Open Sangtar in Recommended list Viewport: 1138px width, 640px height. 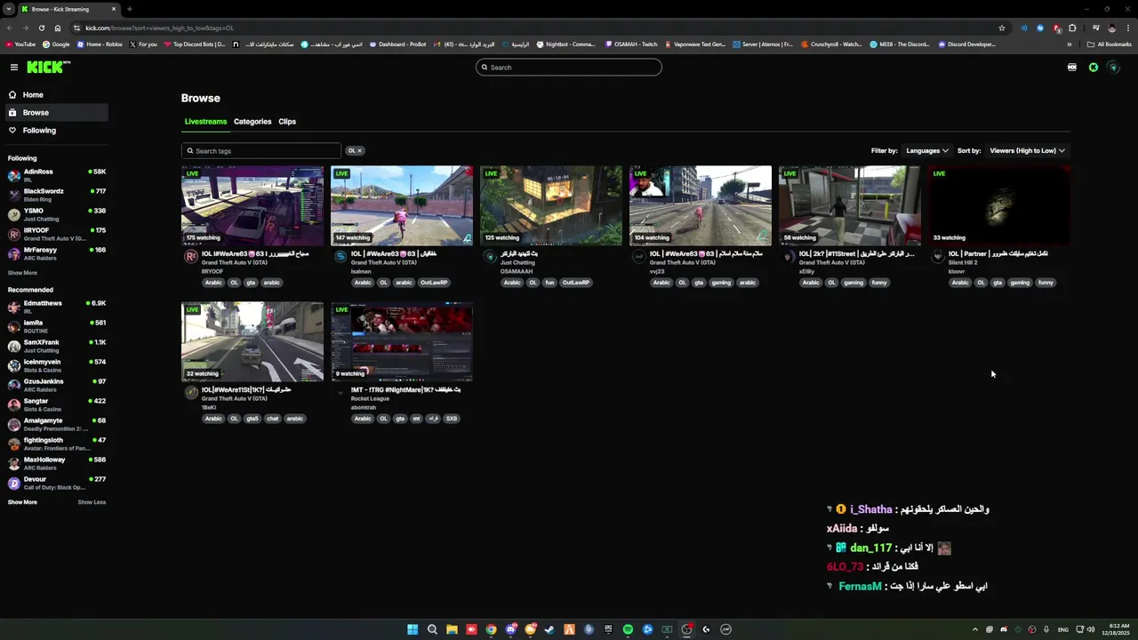click(55, 404)
